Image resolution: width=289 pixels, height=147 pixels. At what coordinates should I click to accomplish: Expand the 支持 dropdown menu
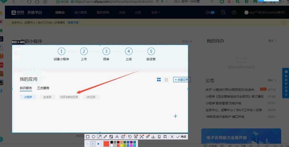(155, 13)
